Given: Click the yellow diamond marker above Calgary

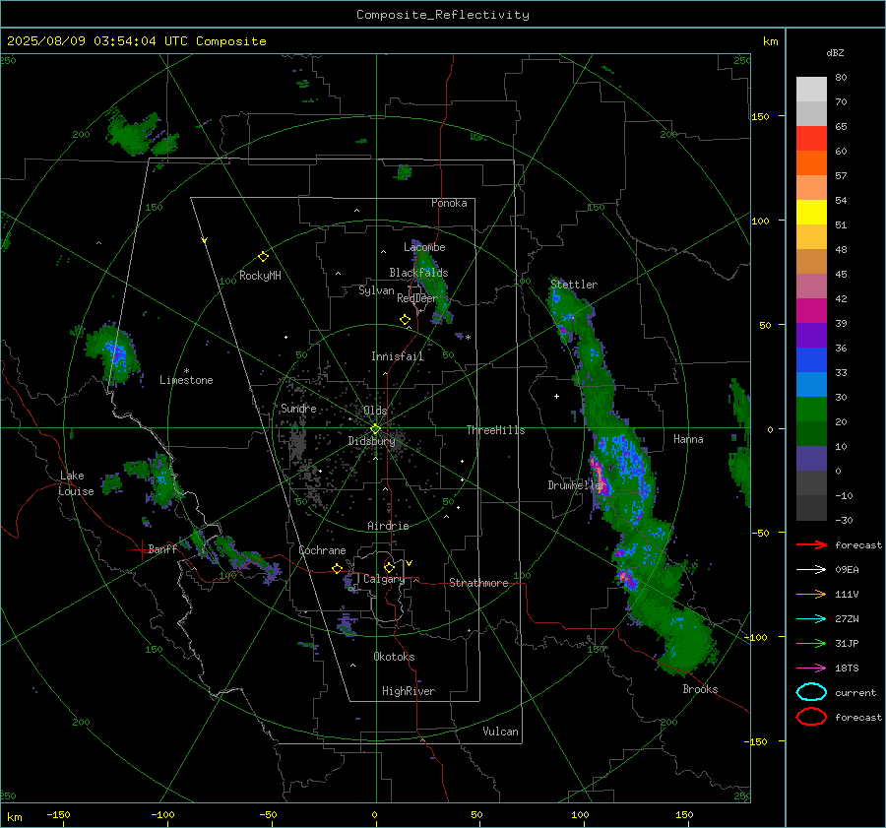Looking at the screenshot, I should tap(389, 567).
